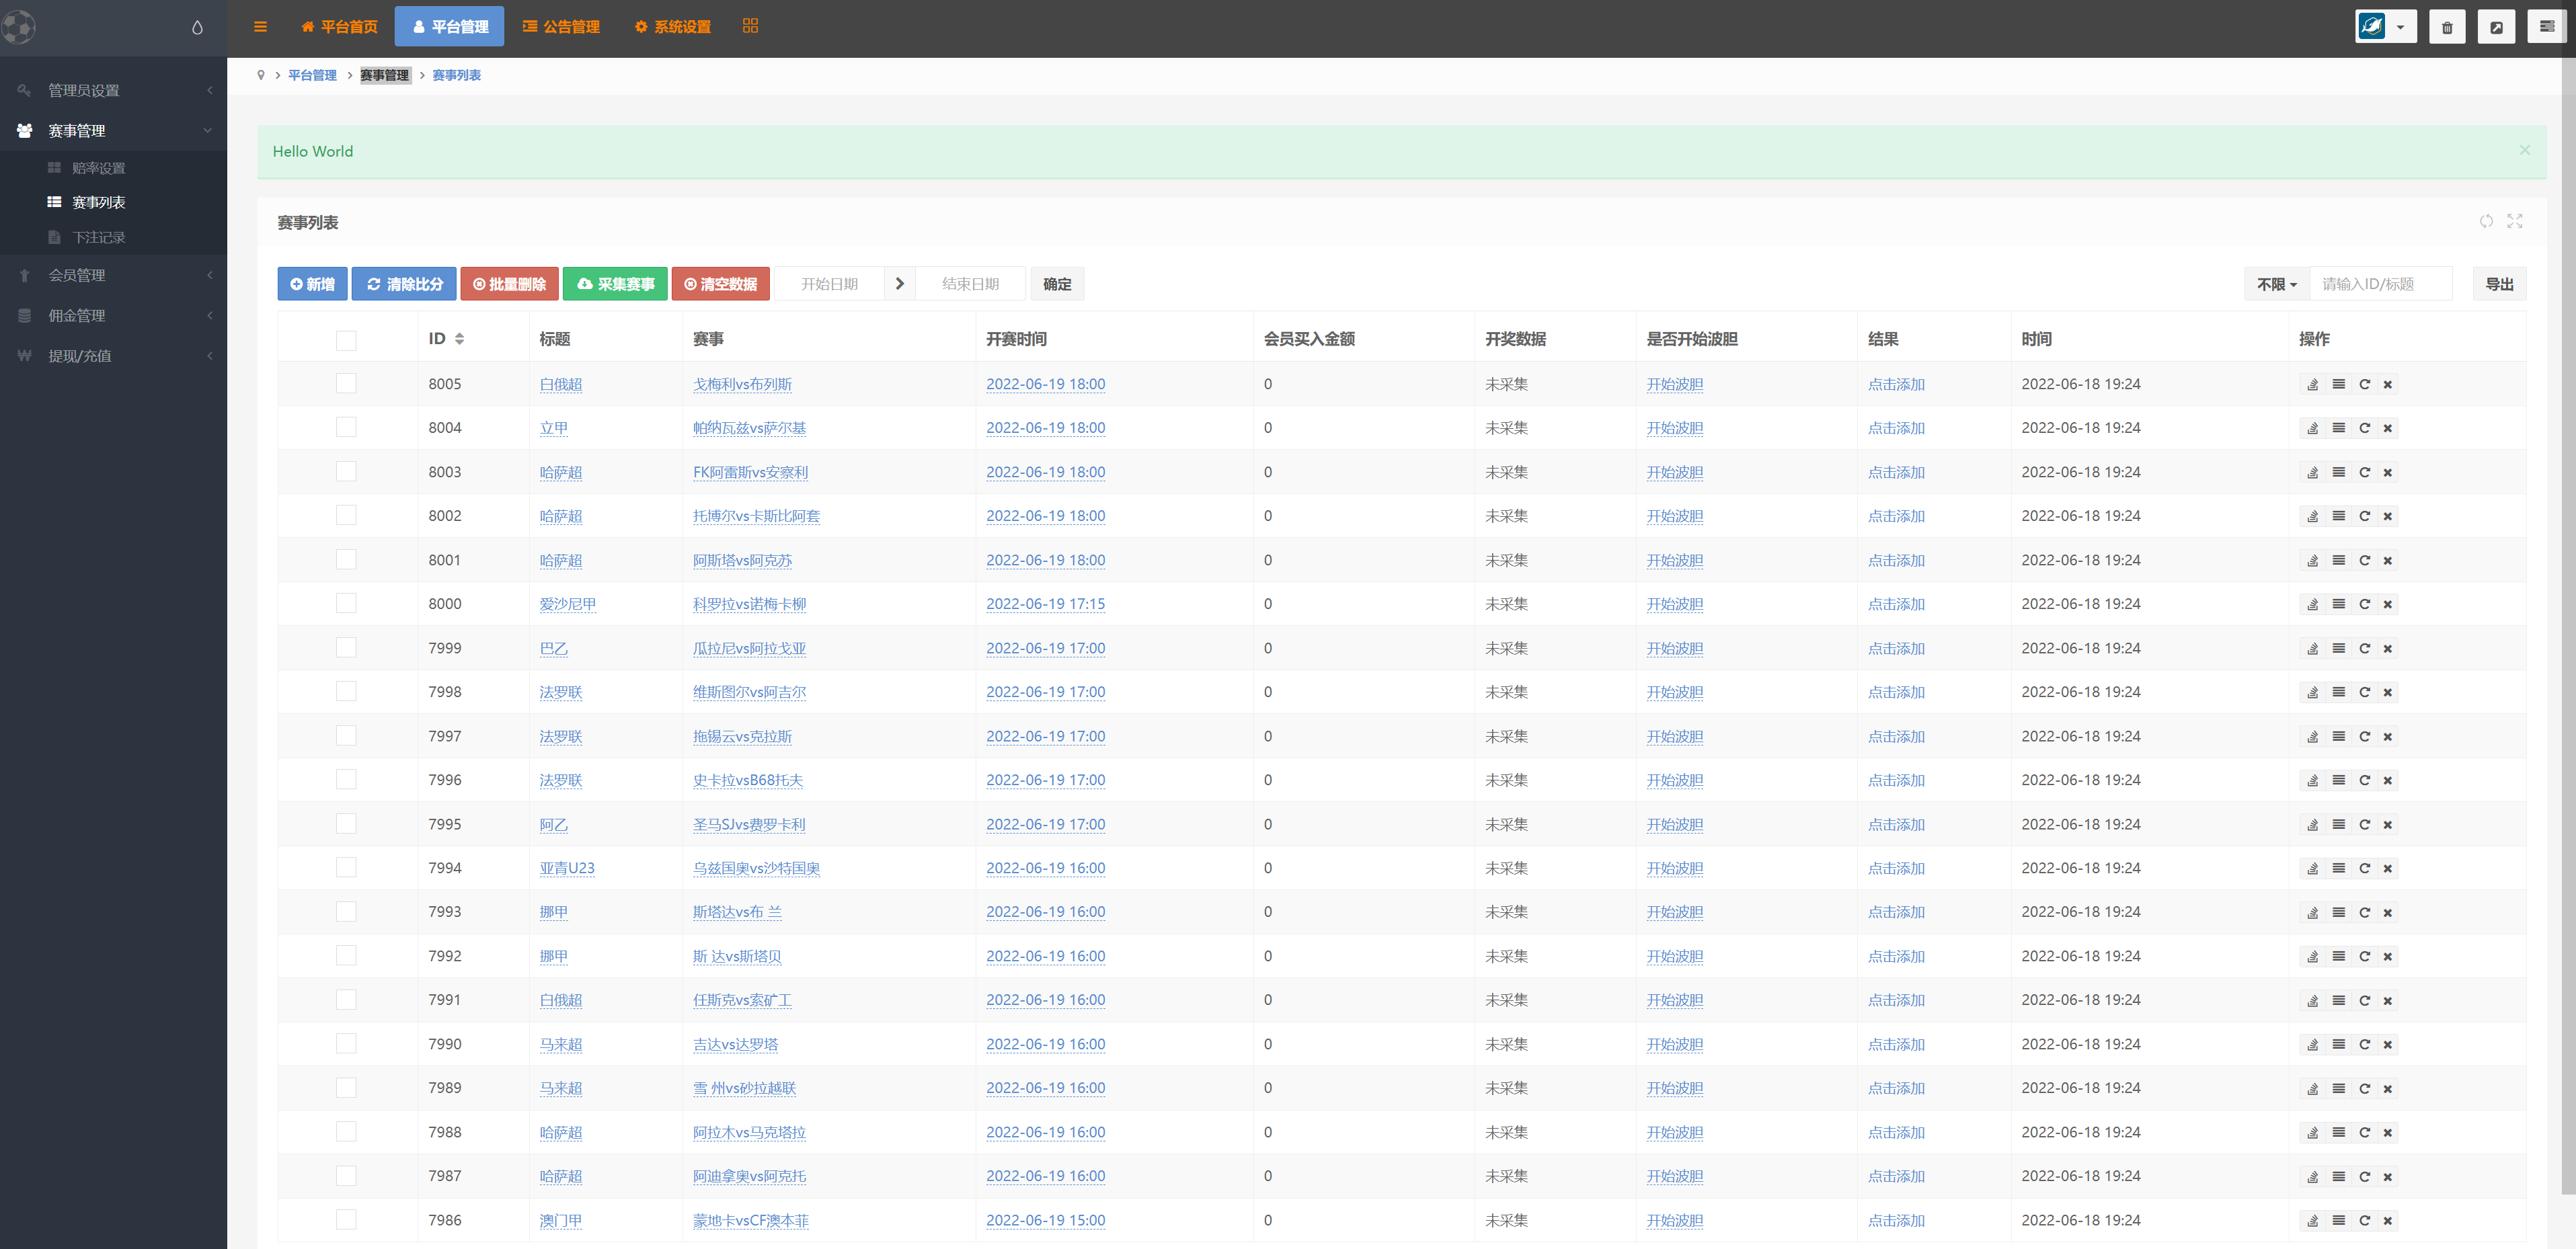Click the stack icon in row 7999 actions

pyautogui.click(x=2312, y=648)
